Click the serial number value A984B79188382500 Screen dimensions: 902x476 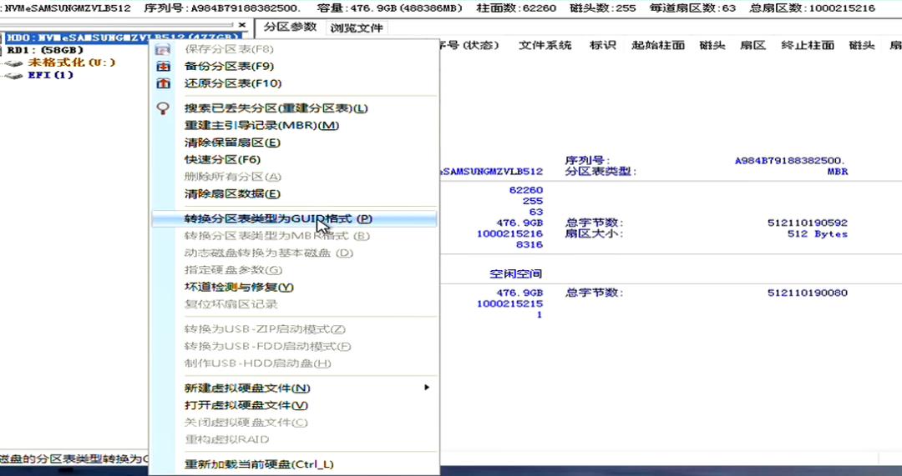coord(790,161)
